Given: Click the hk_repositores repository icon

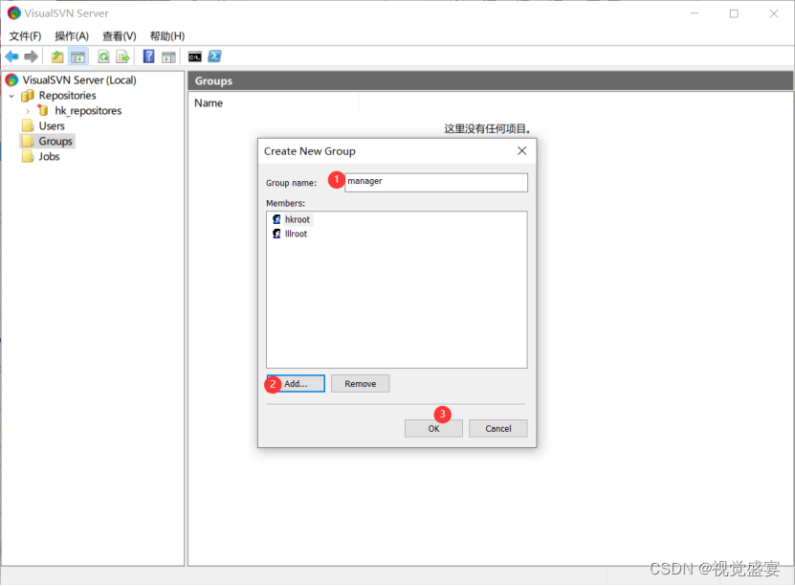Looking at the screenshot, I should pos(43,110).
